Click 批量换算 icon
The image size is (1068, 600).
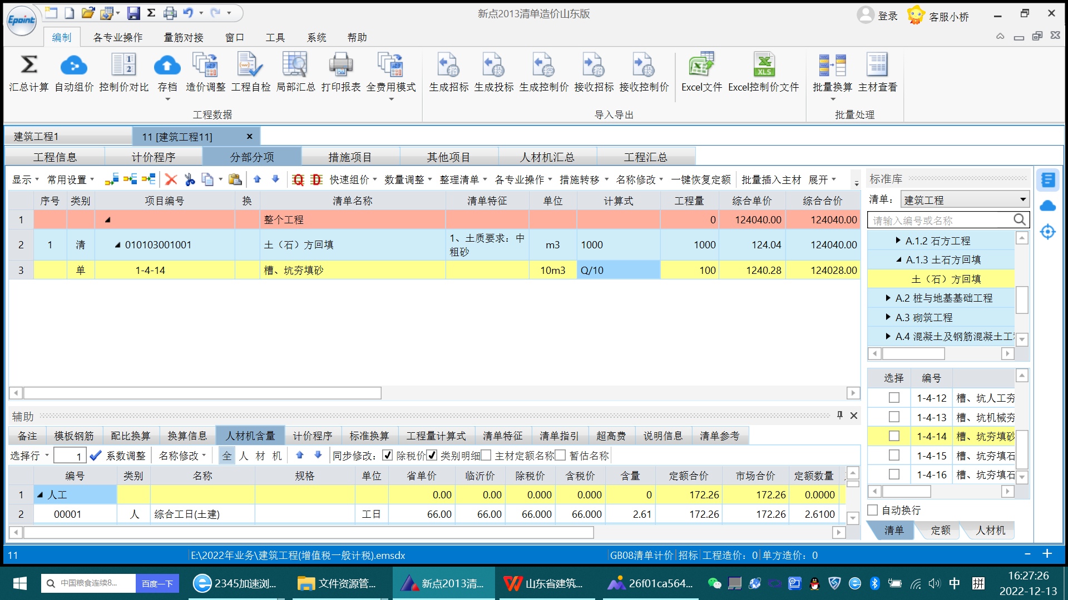(832, 65)
